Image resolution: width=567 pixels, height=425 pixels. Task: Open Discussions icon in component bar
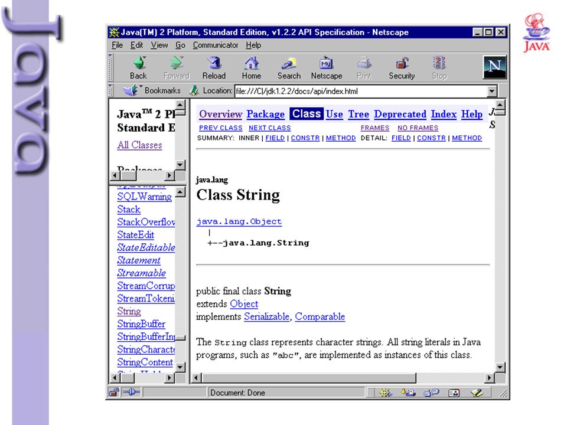pyautogui.click(x=431, y=393)
